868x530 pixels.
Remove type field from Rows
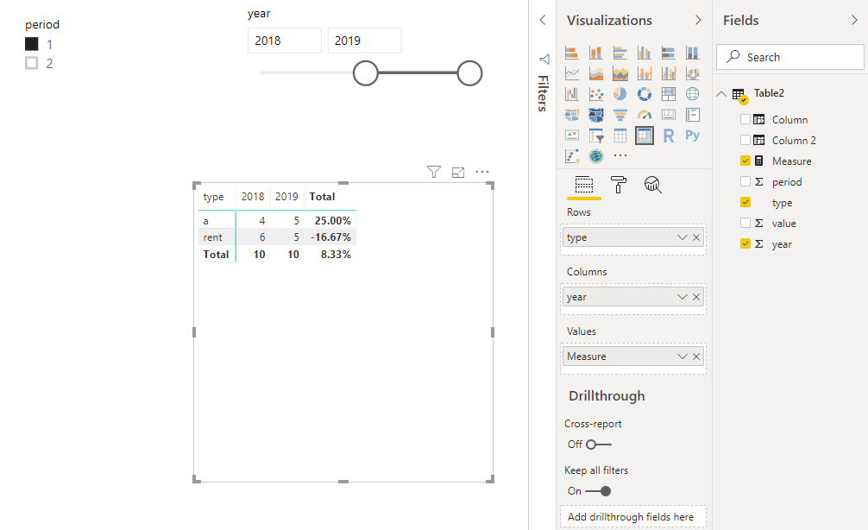[696, 237]
